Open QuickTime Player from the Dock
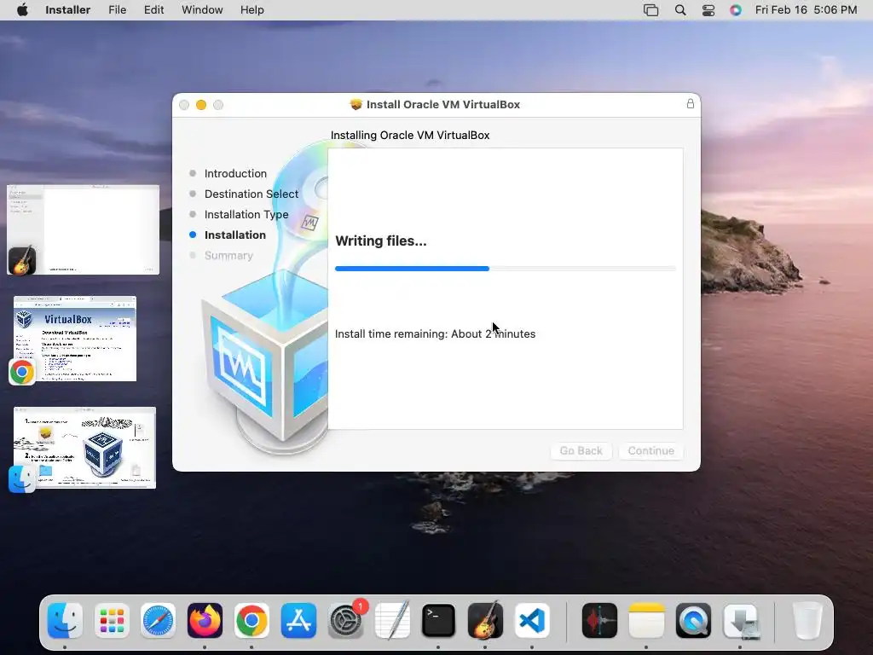 [693, 620]
